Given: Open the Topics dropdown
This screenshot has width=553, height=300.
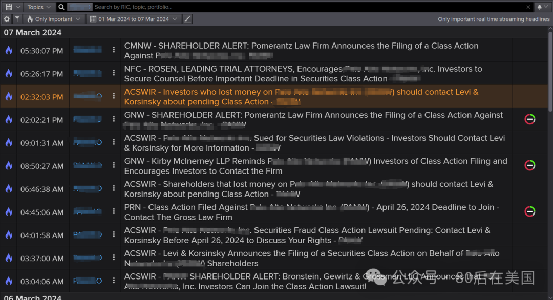Looking at the screenshot, I should point(39,7).
